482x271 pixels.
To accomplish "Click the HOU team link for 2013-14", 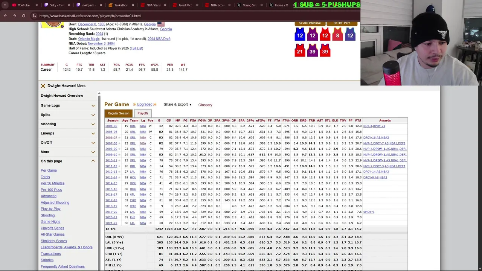I will point(133,177).
